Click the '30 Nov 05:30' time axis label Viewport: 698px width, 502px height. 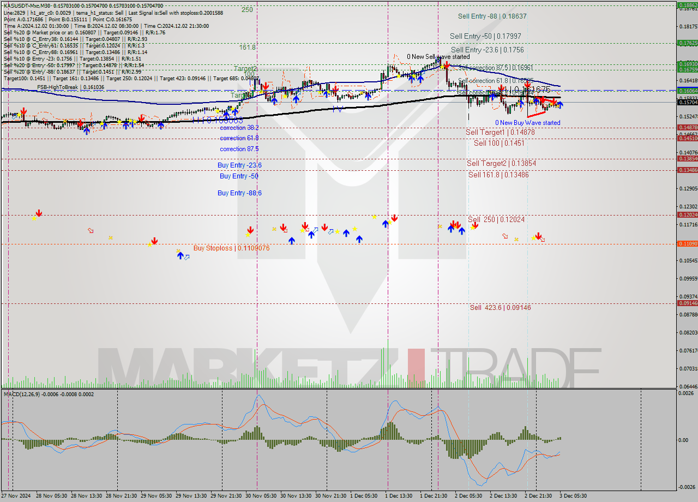click(261, 496)
